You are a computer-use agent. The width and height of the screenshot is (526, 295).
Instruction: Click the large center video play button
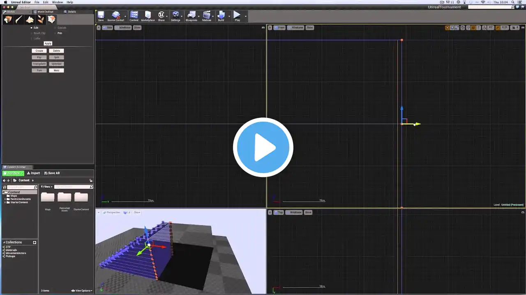coord(263,147)
